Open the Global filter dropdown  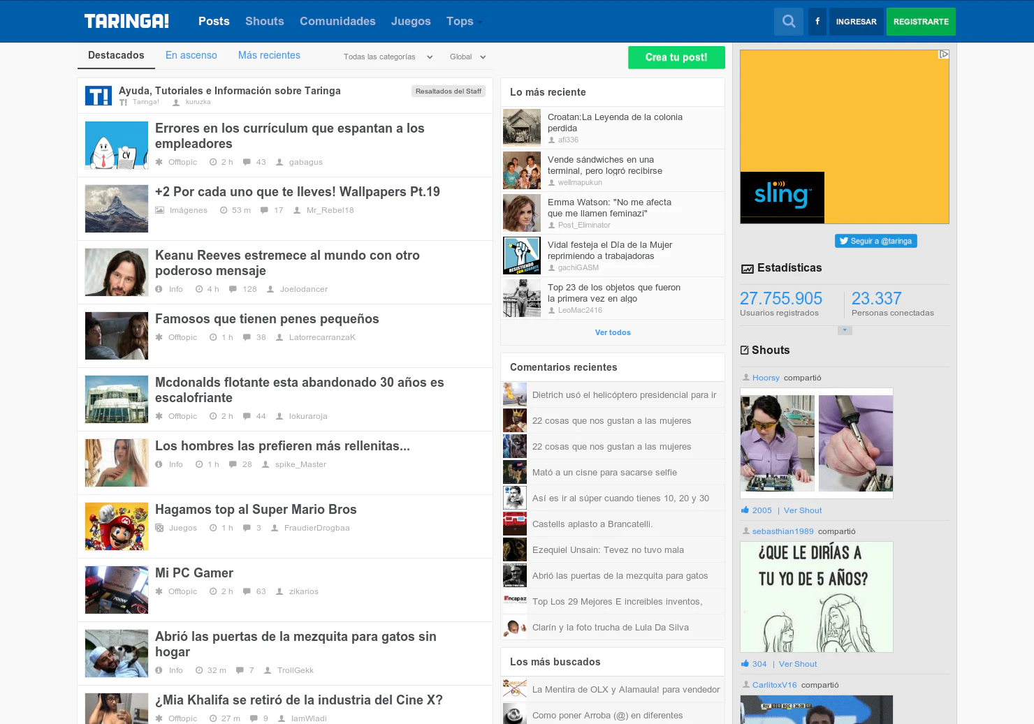coord(468,57)
